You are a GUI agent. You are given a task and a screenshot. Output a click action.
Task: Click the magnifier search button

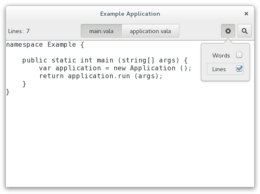(x=245, y=31)
